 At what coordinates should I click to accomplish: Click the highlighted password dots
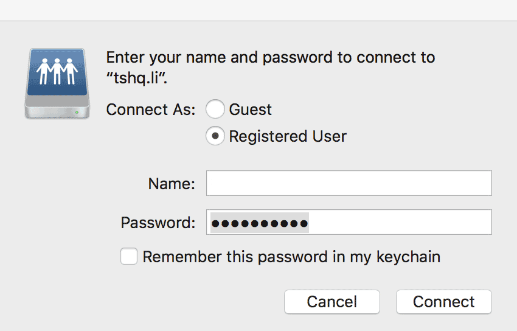coord(260,223)
